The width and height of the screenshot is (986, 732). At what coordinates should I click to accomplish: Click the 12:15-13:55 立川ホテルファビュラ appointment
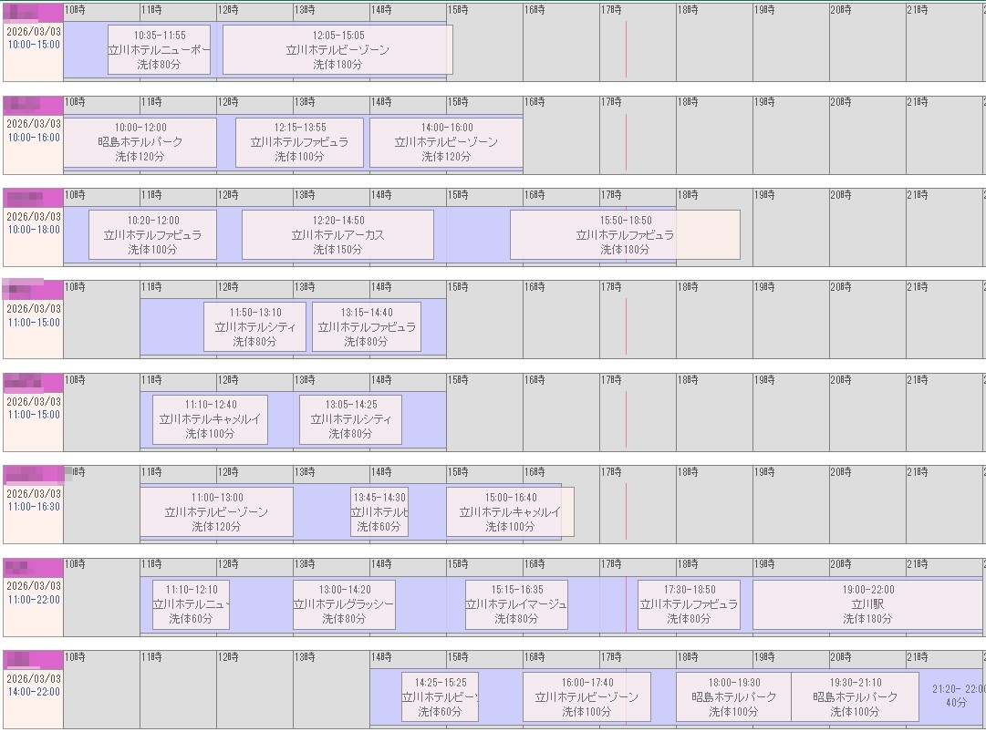(x=299, y=142)
